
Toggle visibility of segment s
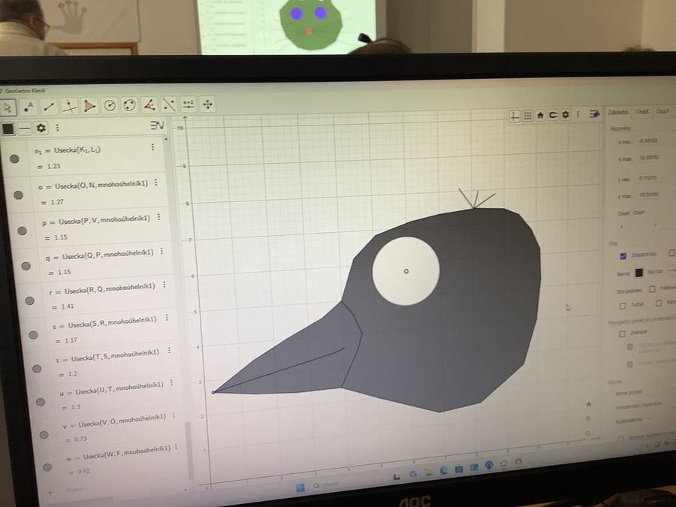click(33, 334)
